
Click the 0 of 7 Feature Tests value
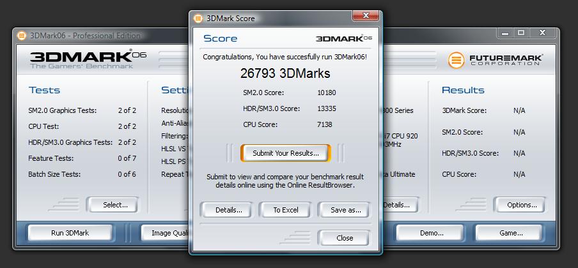tap(127, 158)
